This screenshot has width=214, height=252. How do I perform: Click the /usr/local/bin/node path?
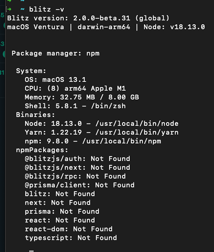pos(137,124)
